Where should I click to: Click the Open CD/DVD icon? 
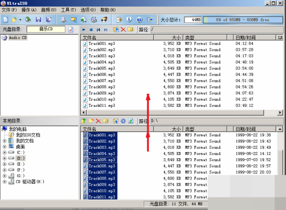point(28,19)
